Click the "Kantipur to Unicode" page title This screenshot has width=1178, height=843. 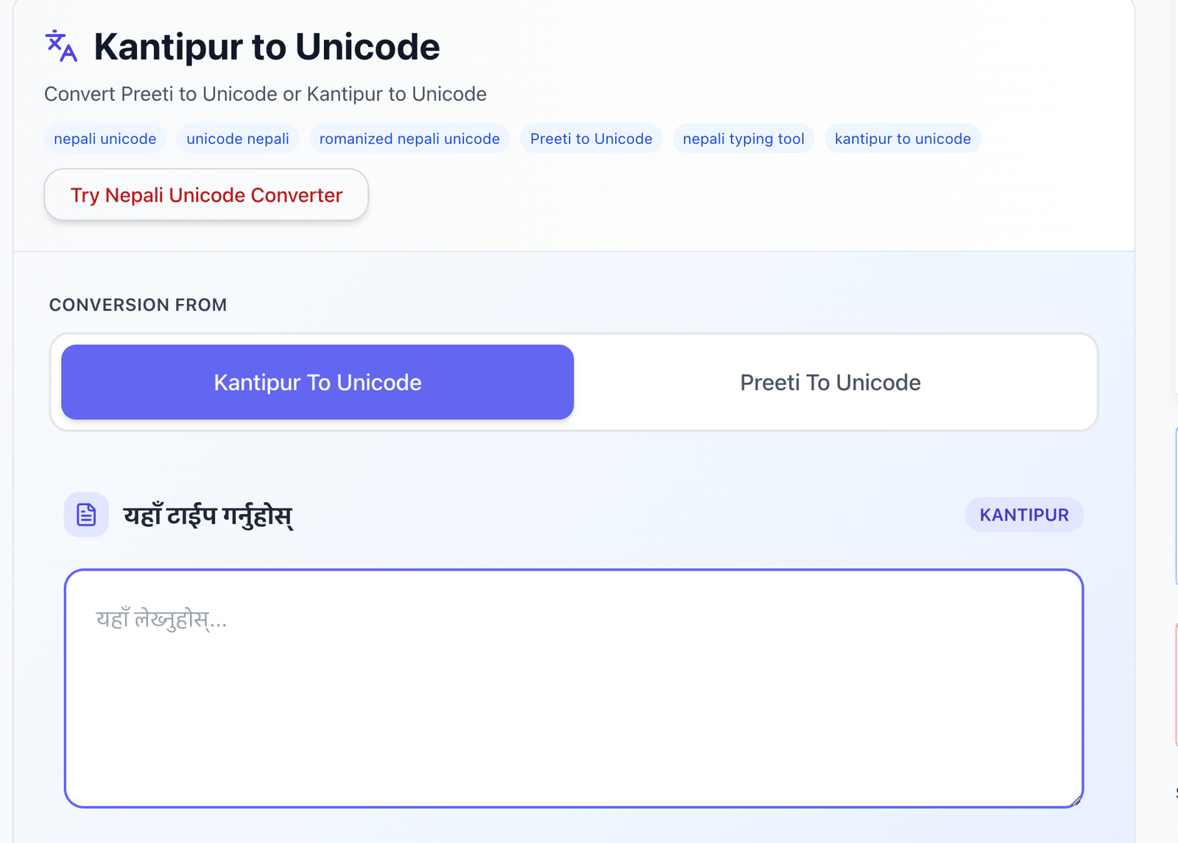point(267,47)
